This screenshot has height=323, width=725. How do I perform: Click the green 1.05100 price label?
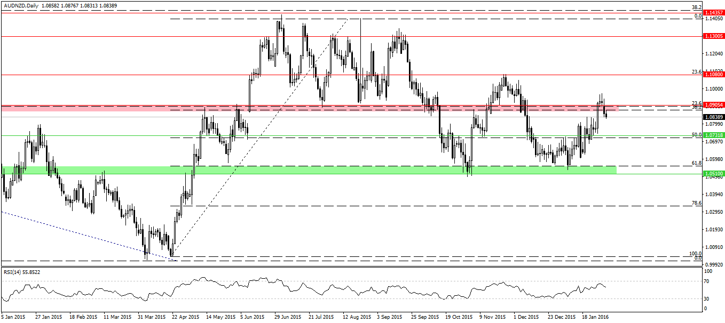(713, 173)
